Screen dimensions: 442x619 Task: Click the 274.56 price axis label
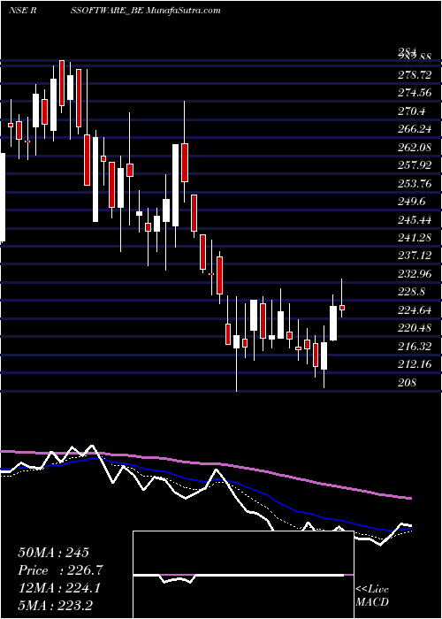(x=415, y=93)
